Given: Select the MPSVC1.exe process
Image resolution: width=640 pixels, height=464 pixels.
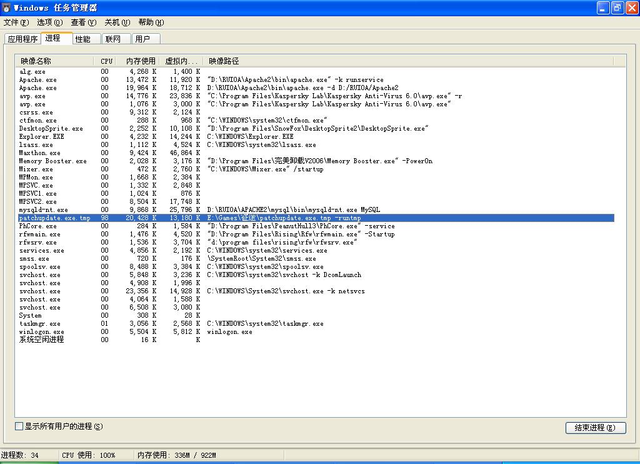Looking at the screenshot, I should 316,194.
